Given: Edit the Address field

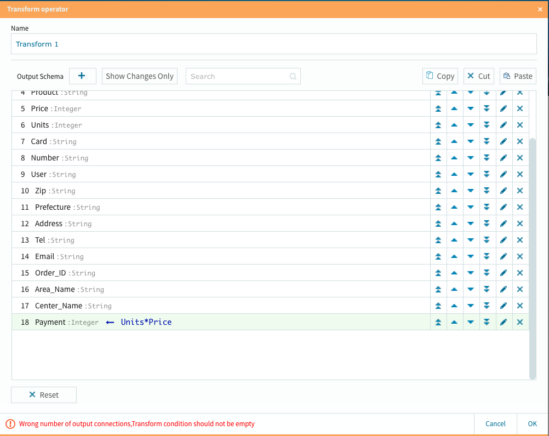Looking at the screenshot, I should (x=504, y=223).
